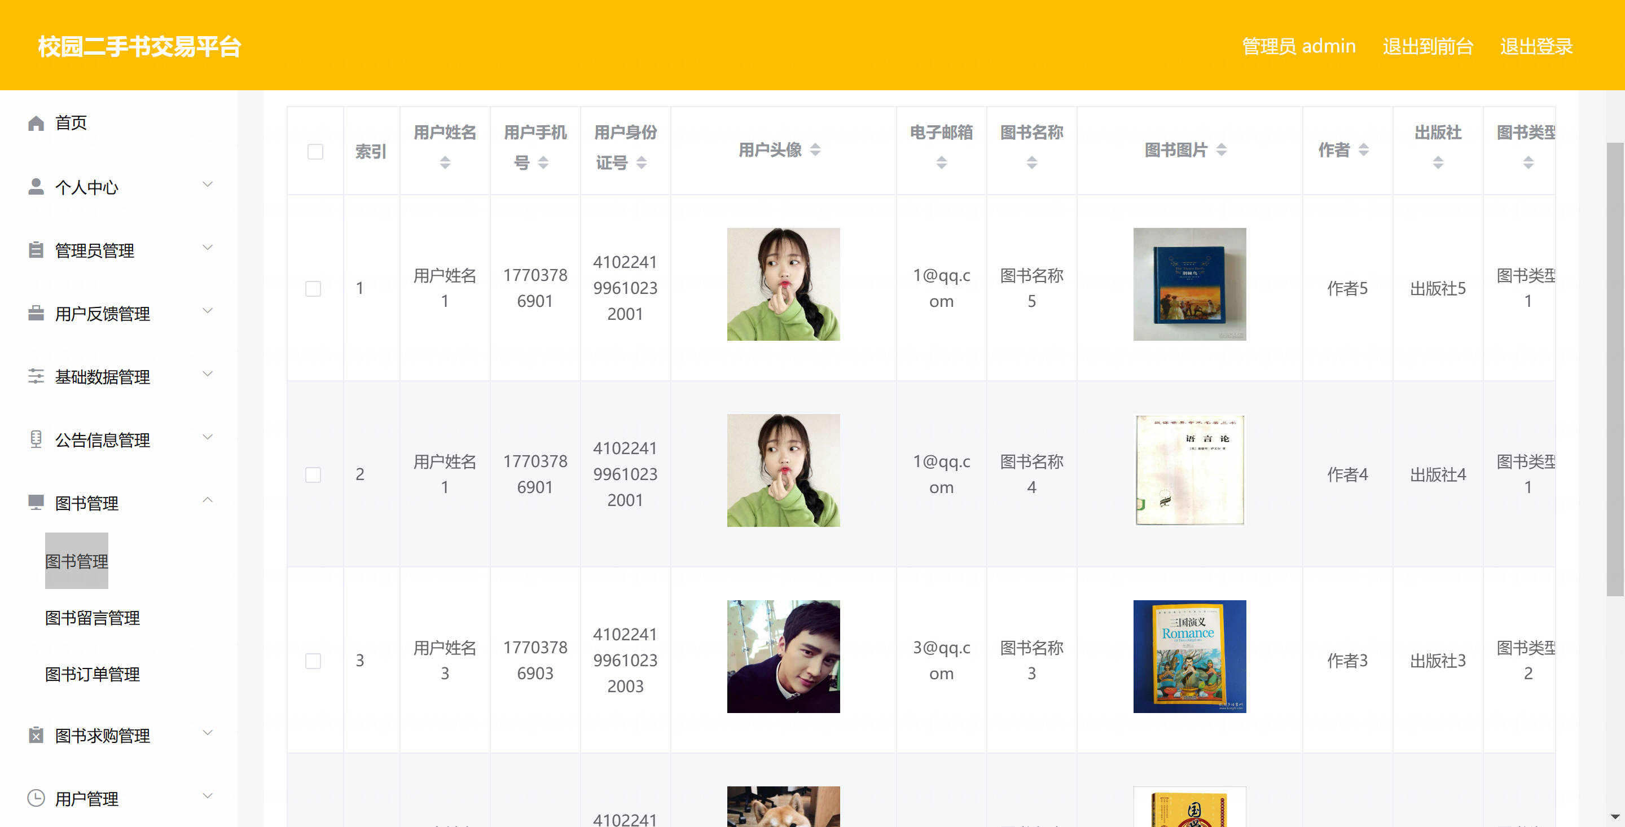Sort by 用户手机号 column arrows
1625x827 pixels.
coord(543,163)
